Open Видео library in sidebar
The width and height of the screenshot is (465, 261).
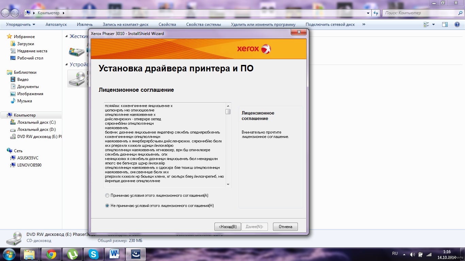pyautogui.click(x=23, y=80)
